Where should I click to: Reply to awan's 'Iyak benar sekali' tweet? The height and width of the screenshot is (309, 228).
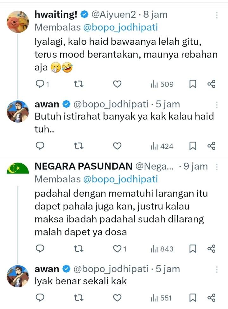point(40,298)
